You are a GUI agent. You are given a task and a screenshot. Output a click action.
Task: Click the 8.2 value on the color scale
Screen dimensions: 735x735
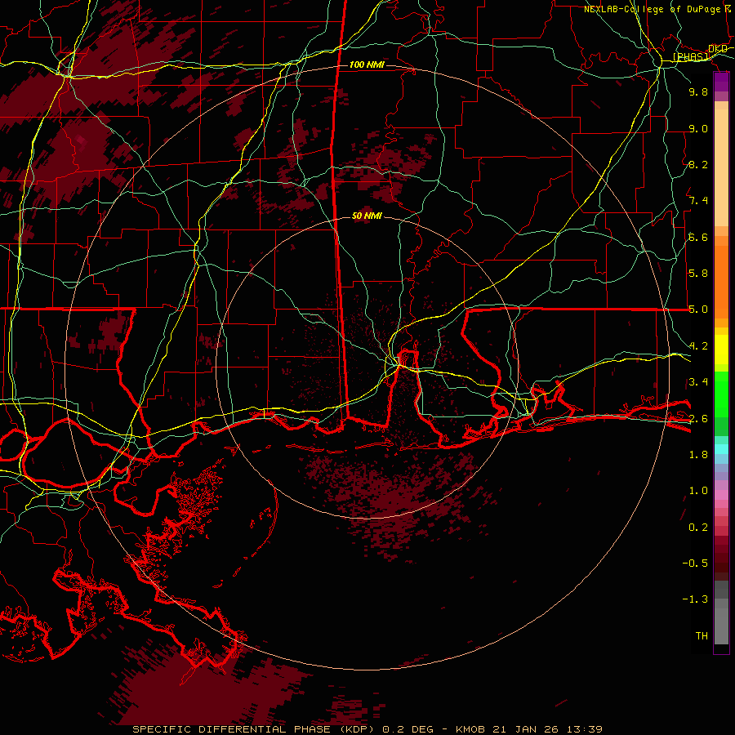[698, 164]
